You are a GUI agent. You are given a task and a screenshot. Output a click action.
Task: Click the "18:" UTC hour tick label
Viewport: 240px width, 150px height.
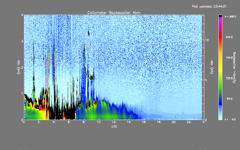159,122
